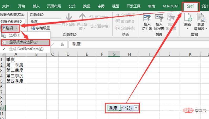The height and width of the screenshot is (119, 209).
Task: Click the Collapse Field button
Action: 99,26
